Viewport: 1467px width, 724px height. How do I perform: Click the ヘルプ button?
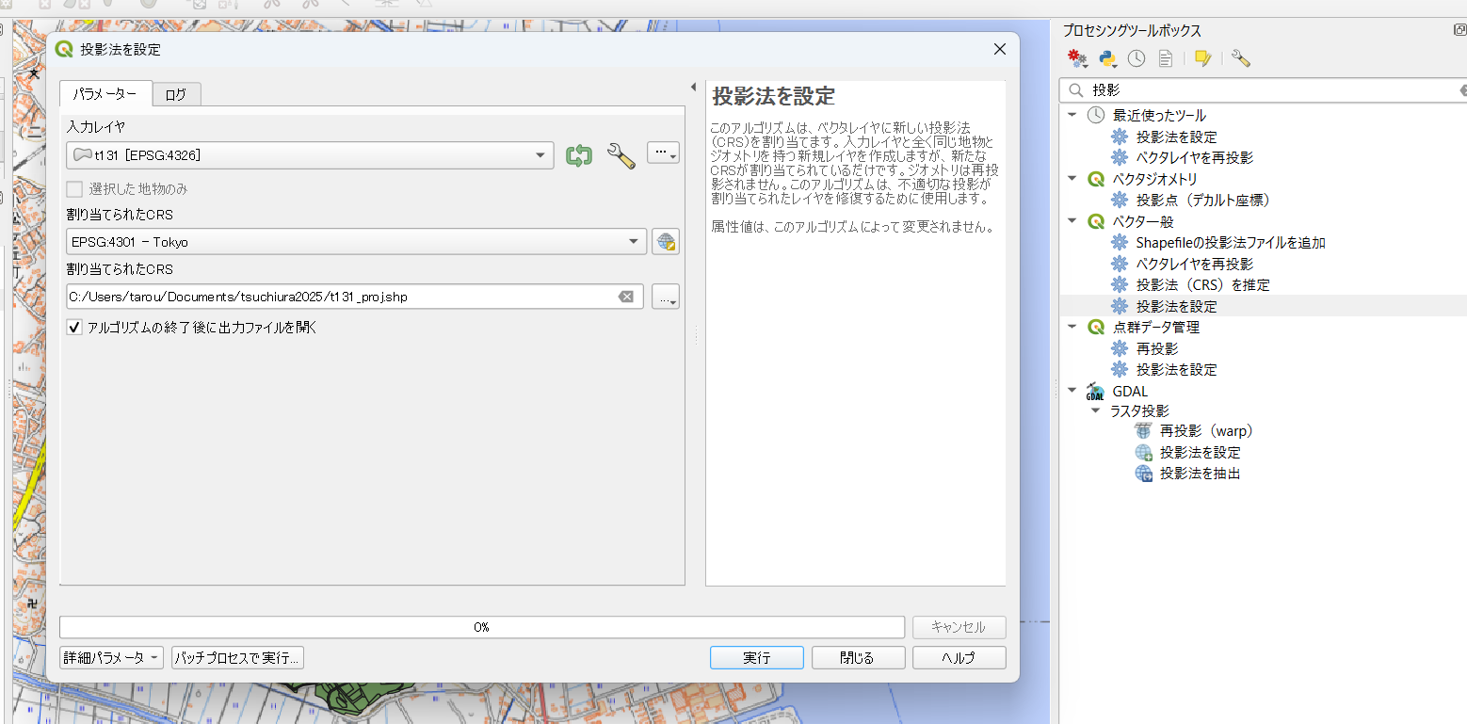point(959,657)
